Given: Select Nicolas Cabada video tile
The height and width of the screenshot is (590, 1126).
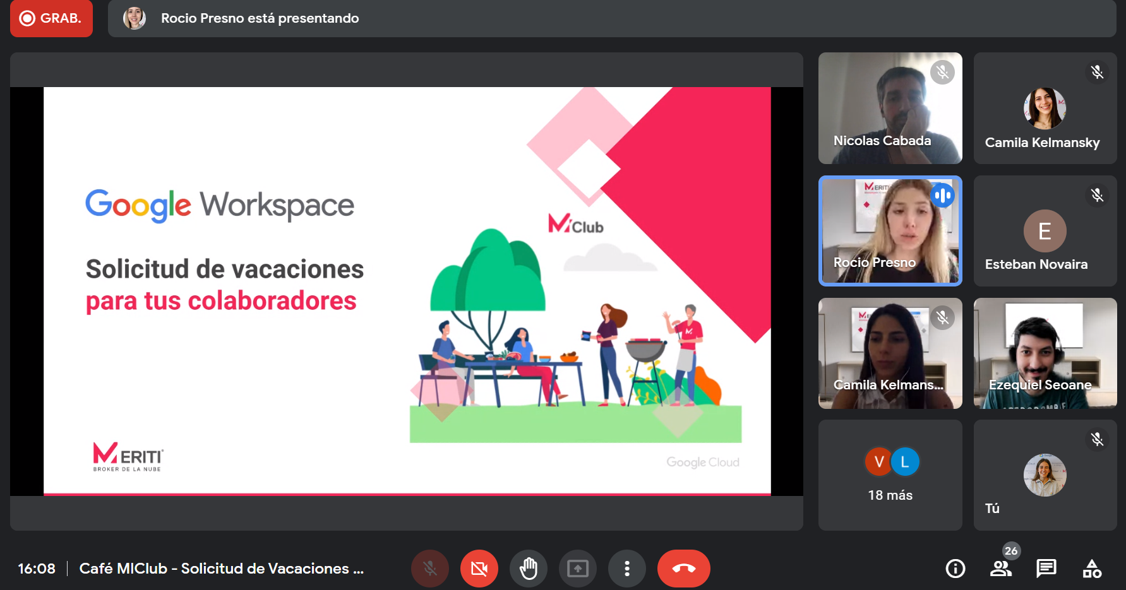Looking at the screenshot, I should (890, 108).
